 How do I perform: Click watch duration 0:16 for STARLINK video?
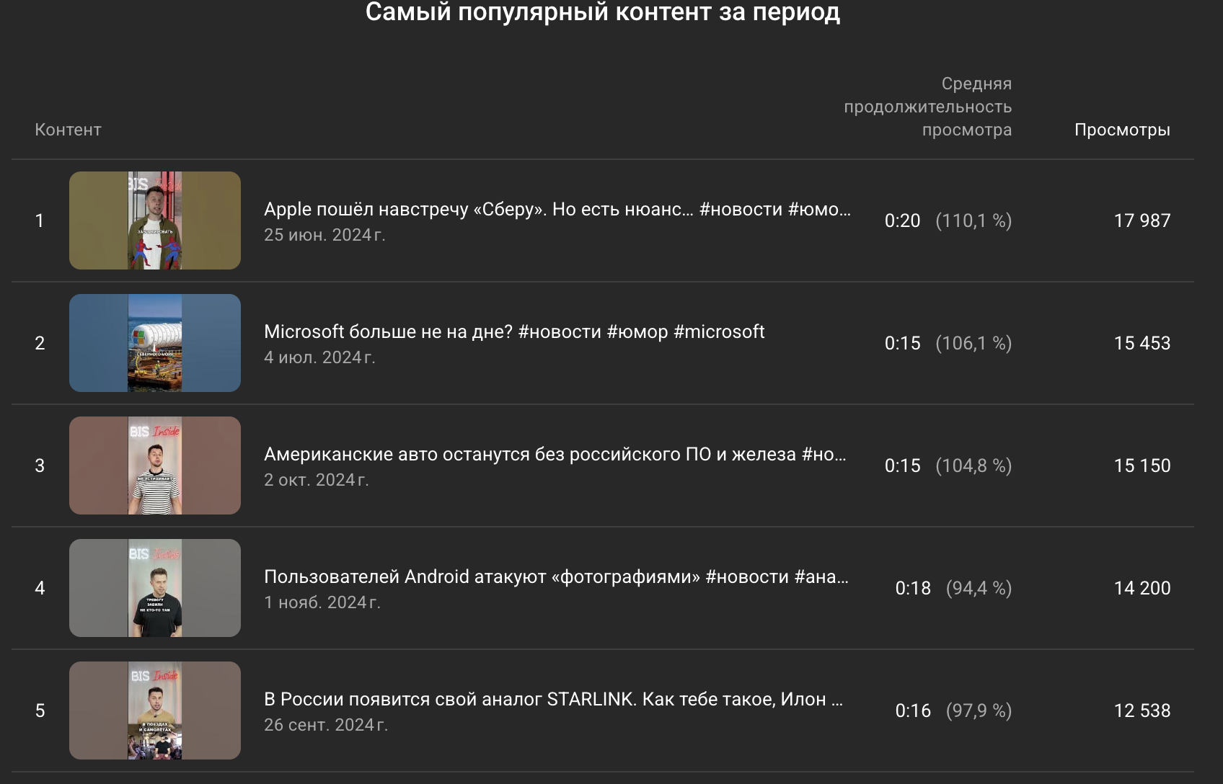pos(913,710)
